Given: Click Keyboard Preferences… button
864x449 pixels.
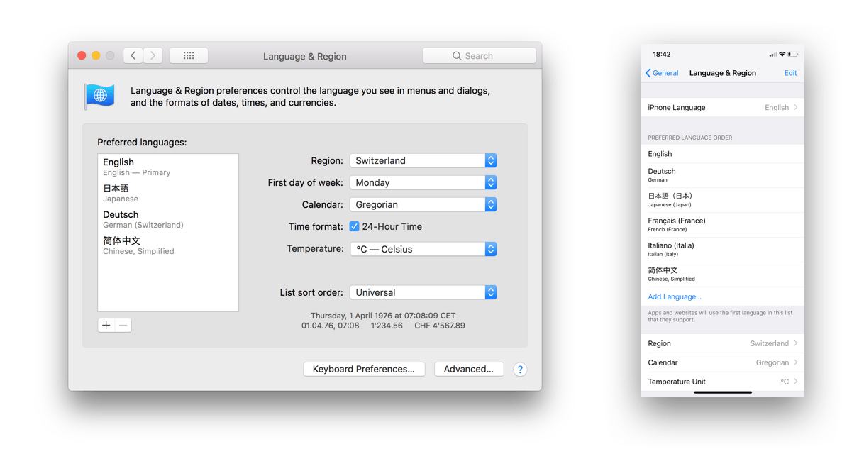Looking at the screenshot, I should click(x=364, y=370).
